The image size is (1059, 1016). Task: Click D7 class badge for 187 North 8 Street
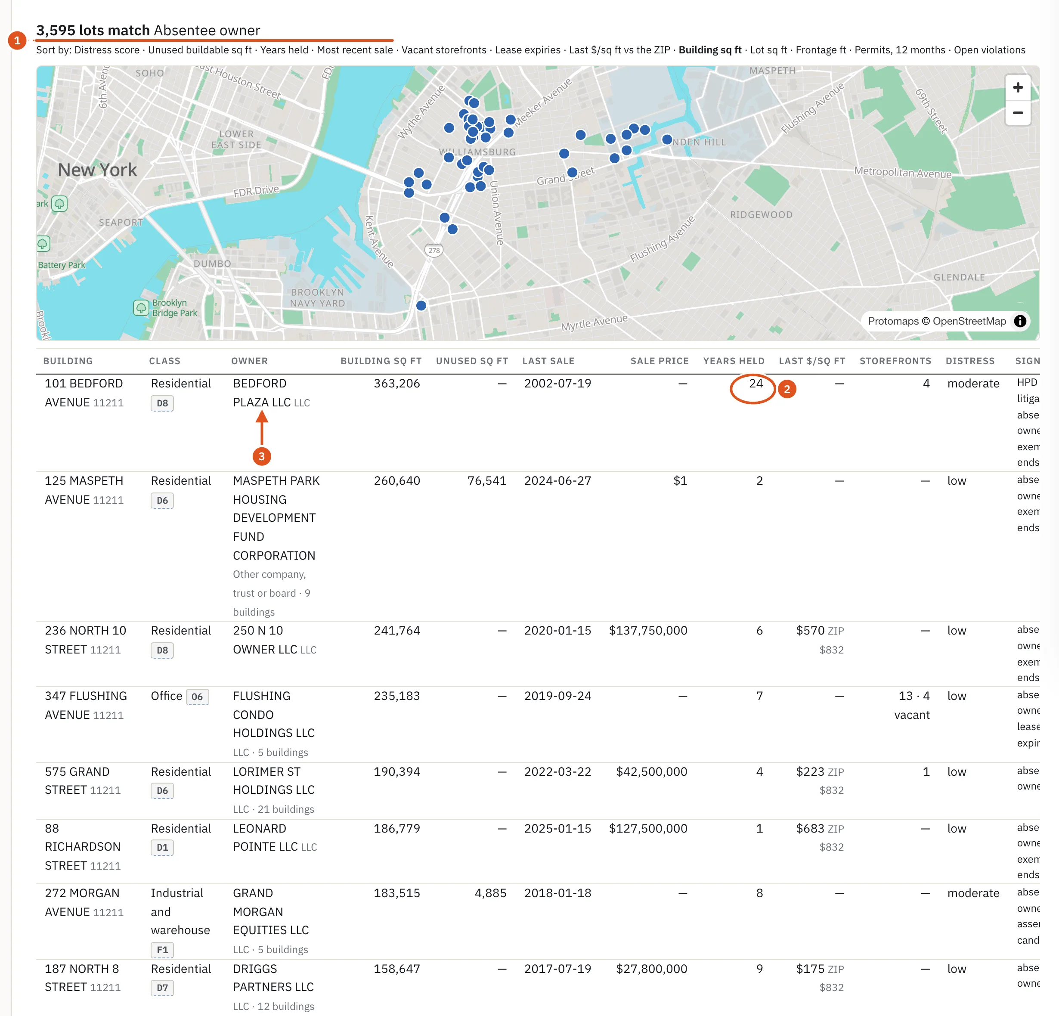coord(162,987)
